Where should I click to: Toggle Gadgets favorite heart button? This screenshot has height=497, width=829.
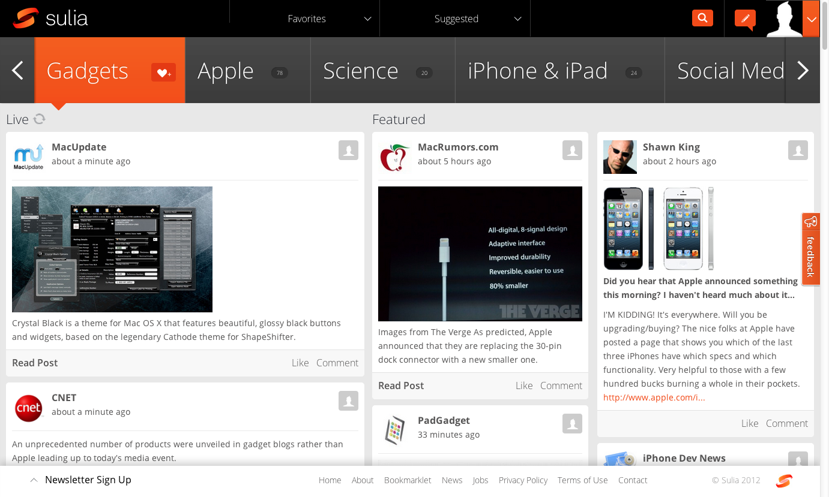(x=163, y=73)
